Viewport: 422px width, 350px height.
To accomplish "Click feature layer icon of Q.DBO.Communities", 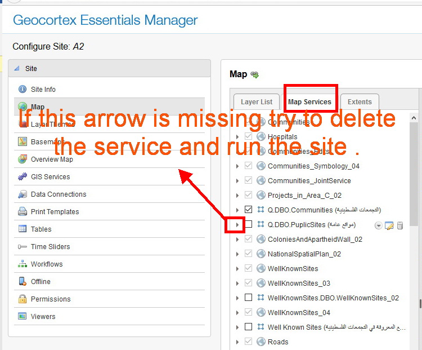I will [x=261, y=209].
